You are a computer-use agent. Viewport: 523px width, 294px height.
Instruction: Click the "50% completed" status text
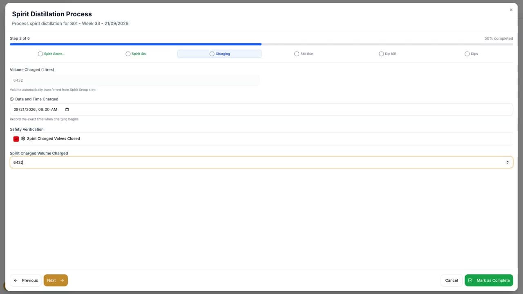tap(498, 38)
